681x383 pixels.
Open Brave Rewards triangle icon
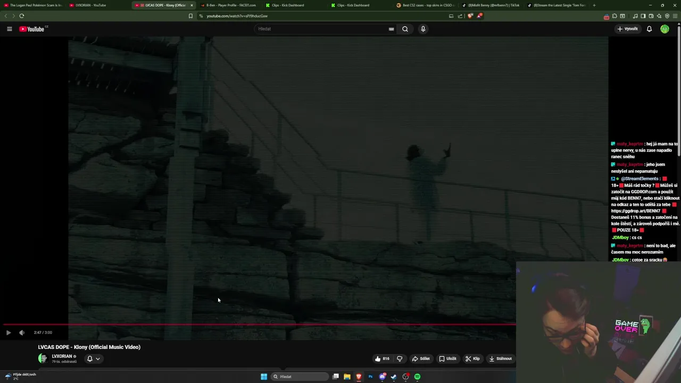click(x=479, y=16)
